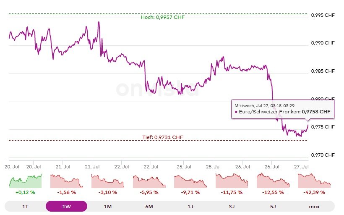Select the -11,75 % mini chart
The image size is (344, 215).
pyautogui.click(x=232, y=181)
